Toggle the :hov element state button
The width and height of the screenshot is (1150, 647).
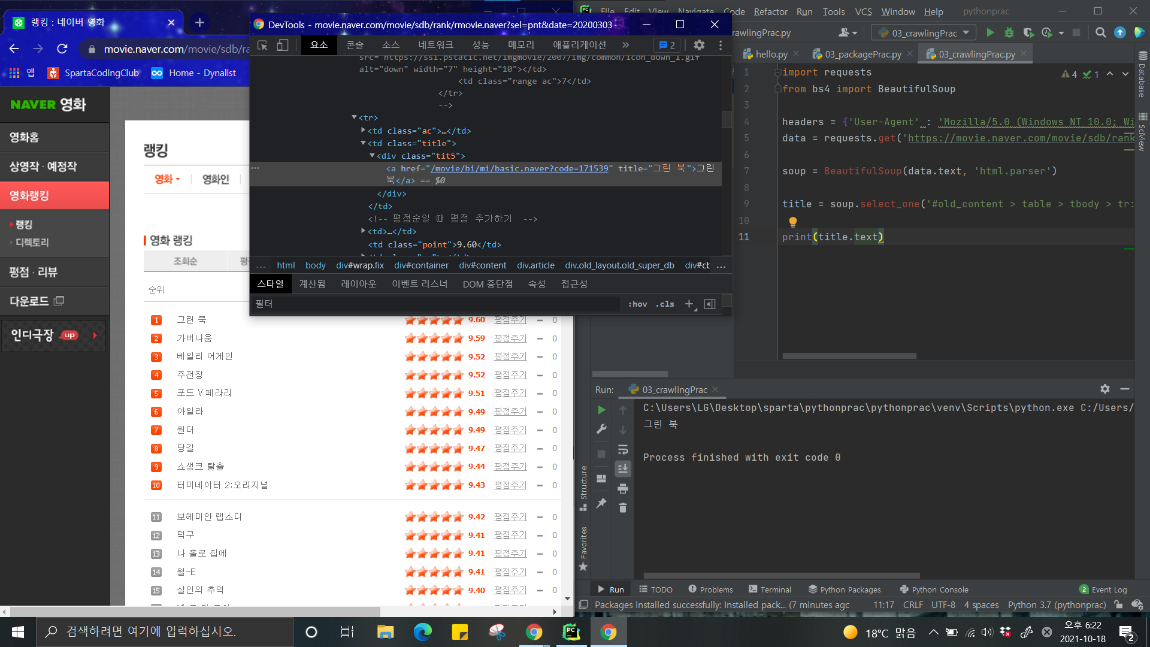[637, 304]
